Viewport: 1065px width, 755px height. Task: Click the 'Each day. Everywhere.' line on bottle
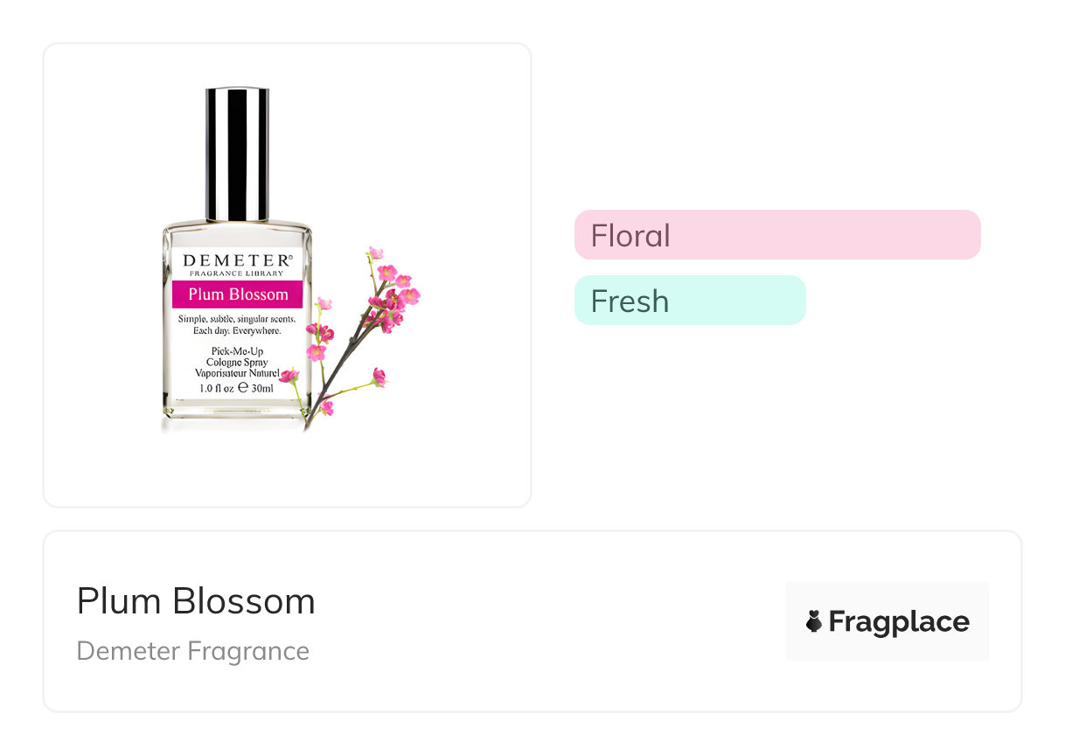click(x=237, y=331)
